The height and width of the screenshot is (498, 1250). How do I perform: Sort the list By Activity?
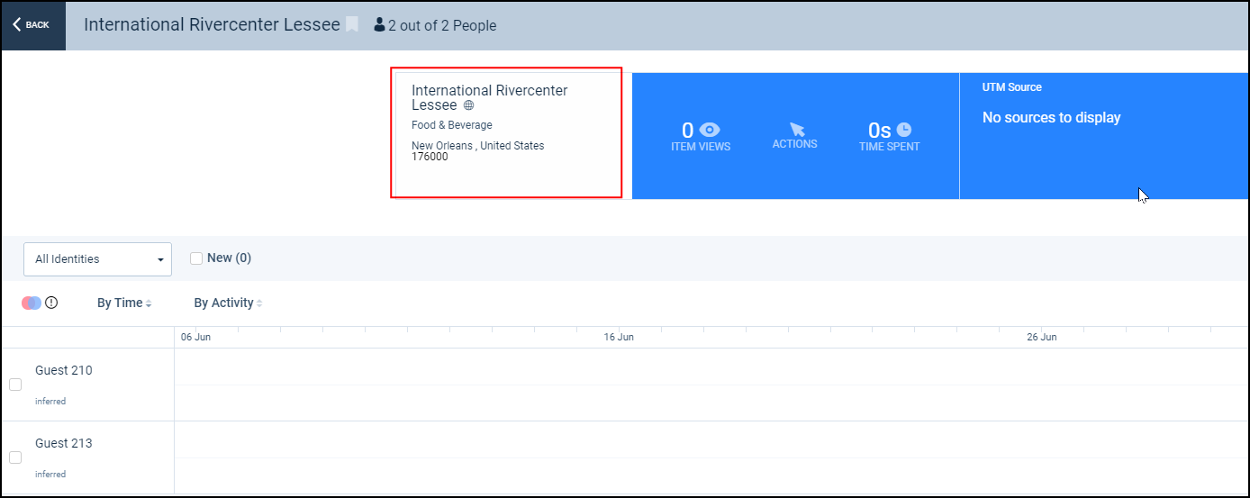point(228,303)
